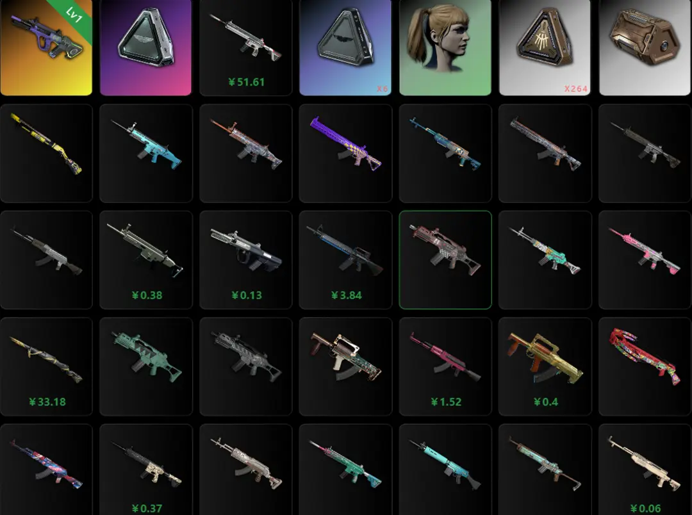
Task: Open the triangular case on purple-pink tile
Action: 145,47
